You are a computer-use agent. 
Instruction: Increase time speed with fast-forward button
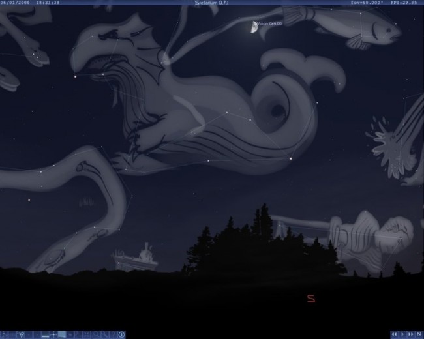pyautogui.click(x=410, y=334)
